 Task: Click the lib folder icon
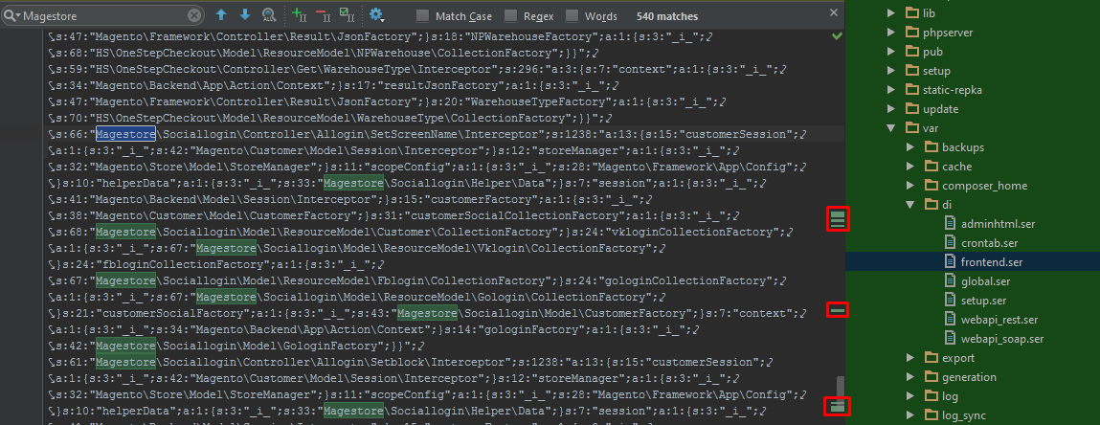coord(912,13)
